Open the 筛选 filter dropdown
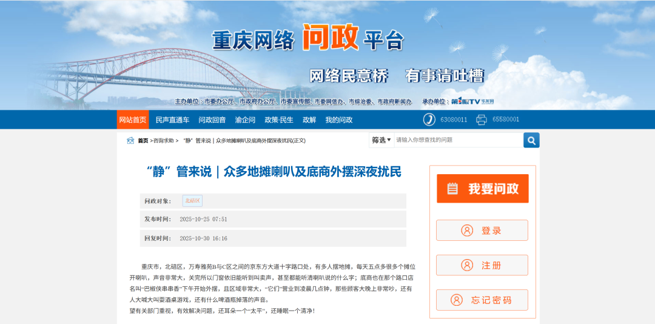This screenshot has width=655, height=324. click(x=381, y=140)
